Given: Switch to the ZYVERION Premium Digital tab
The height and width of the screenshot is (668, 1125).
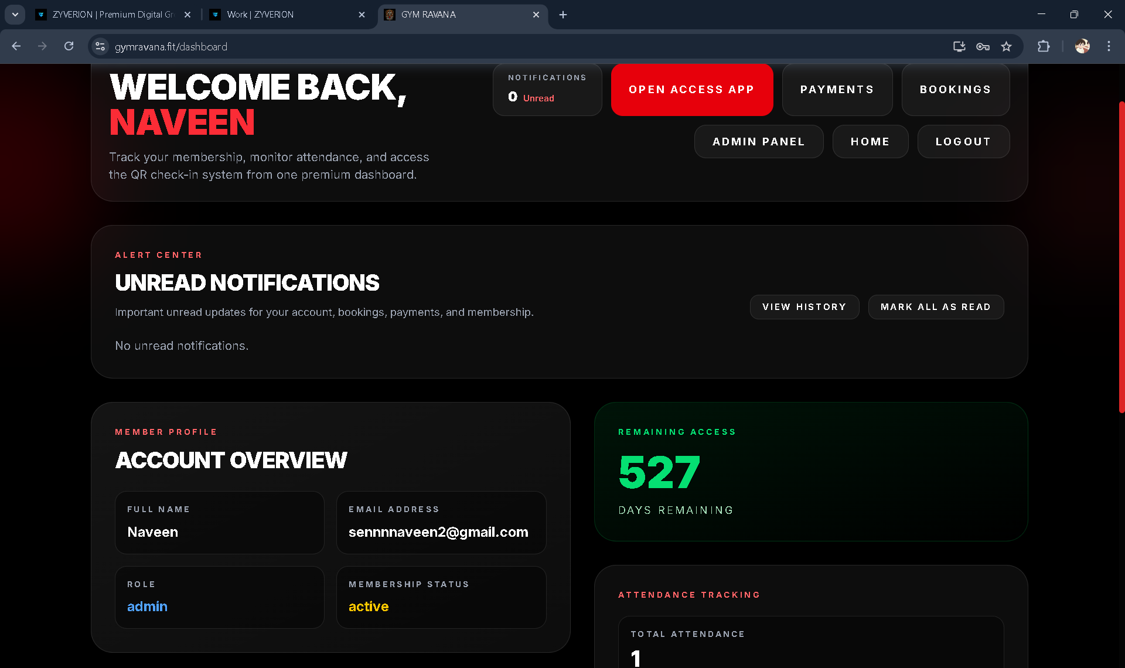Looking at the screenshot, I should click(111, 14).
